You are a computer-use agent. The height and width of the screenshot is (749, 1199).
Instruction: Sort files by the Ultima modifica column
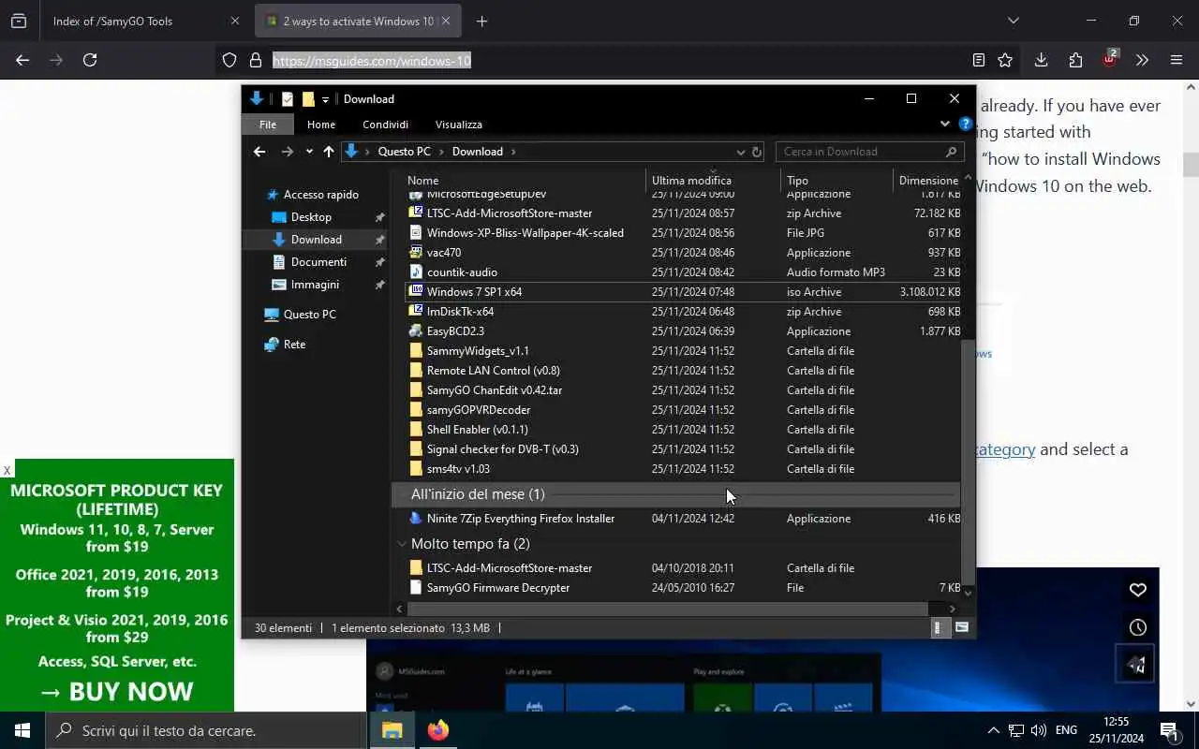click(714, 181)
